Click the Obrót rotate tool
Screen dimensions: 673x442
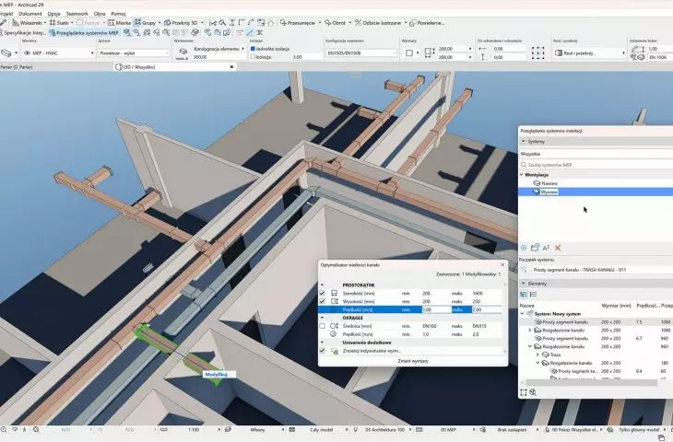(x=336, y=23)
